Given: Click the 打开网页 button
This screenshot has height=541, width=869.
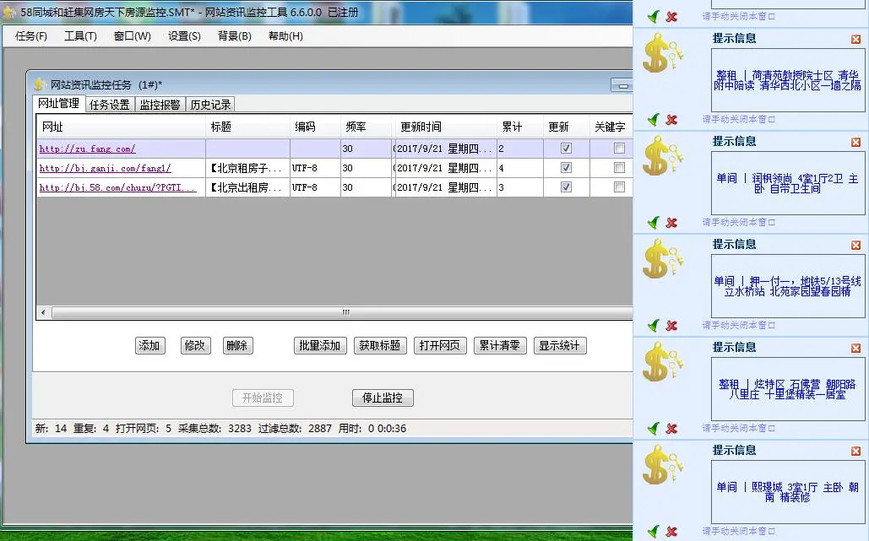Looking at the screenshot, I should pos(440,345).
